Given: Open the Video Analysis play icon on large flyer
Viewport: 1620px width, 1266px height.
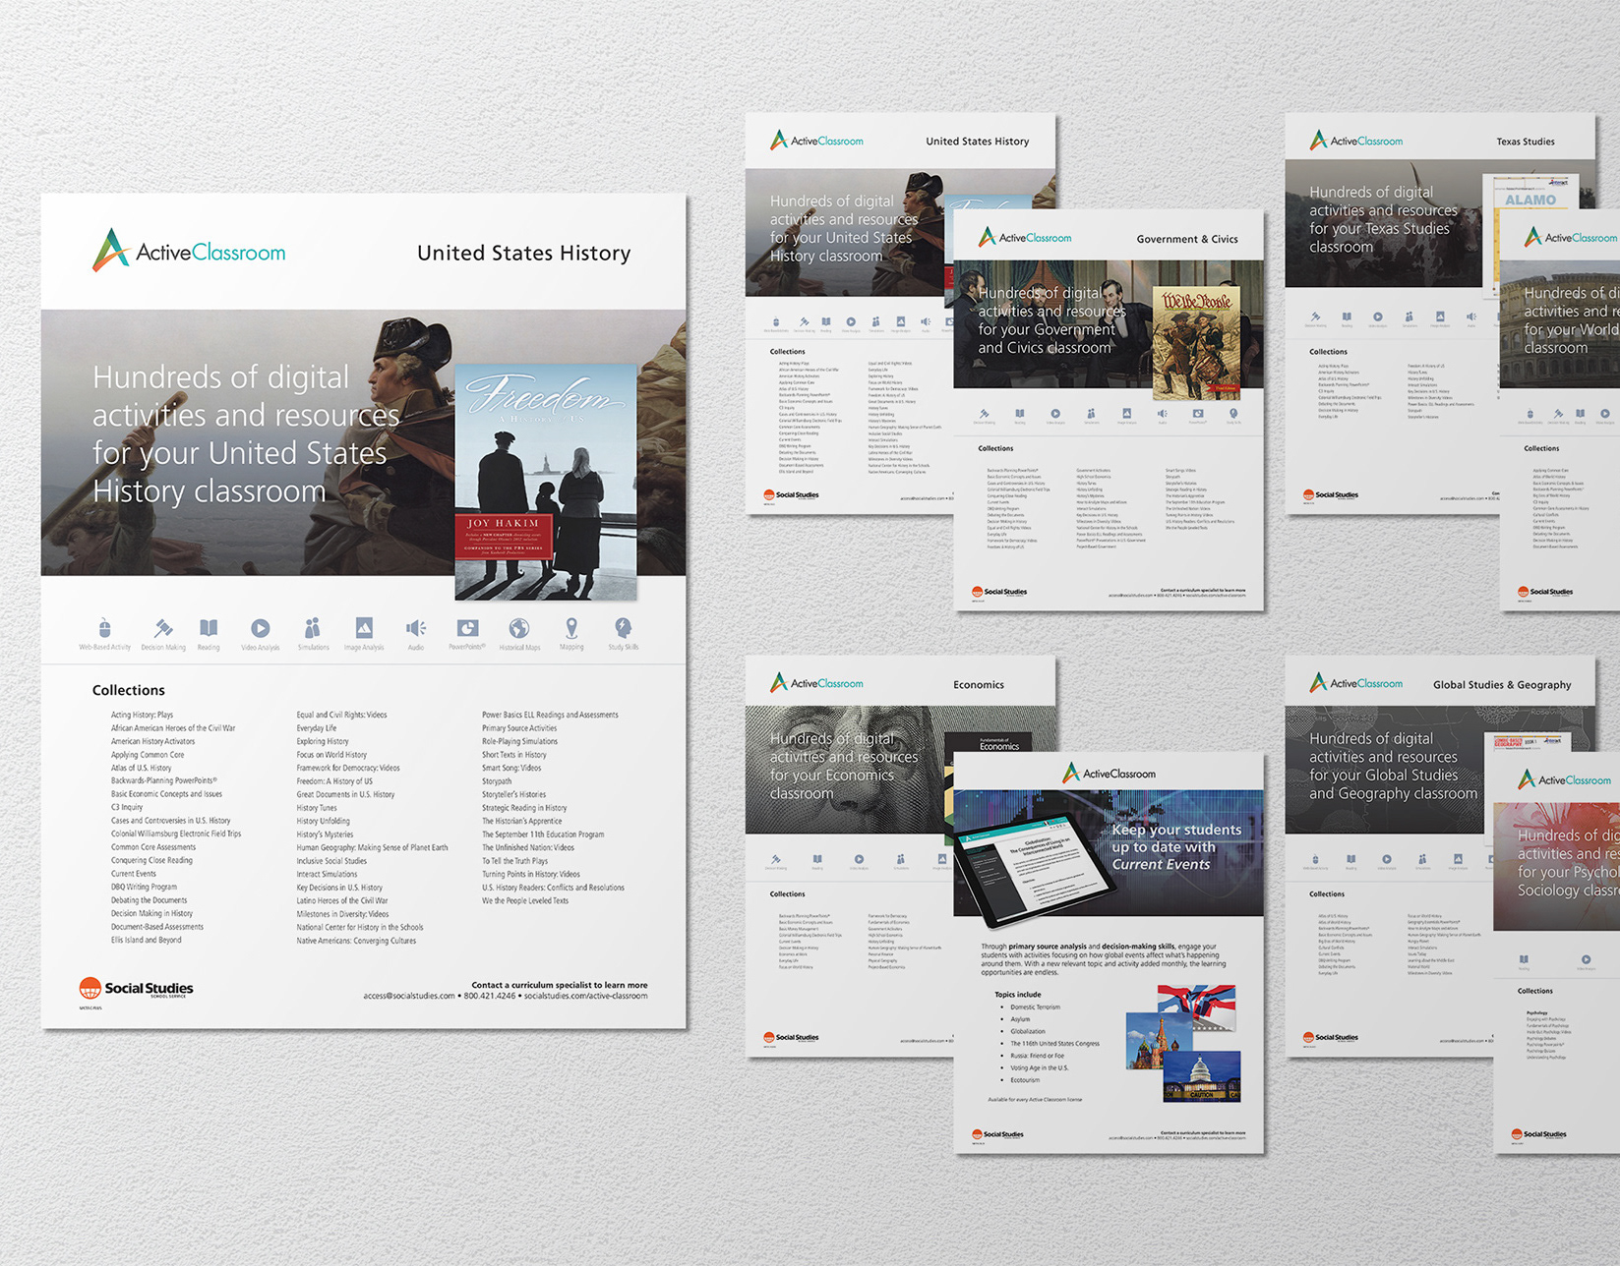Looking at the screenshot, I should click(261, 628).
